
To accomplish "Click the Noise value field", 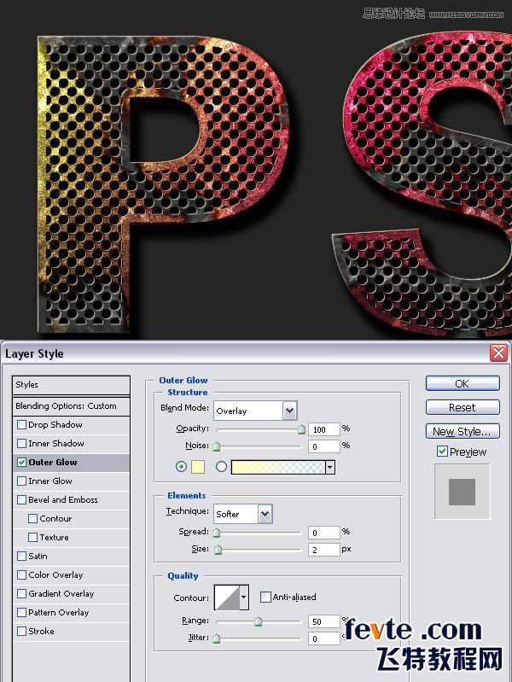I will coord(324,446).
